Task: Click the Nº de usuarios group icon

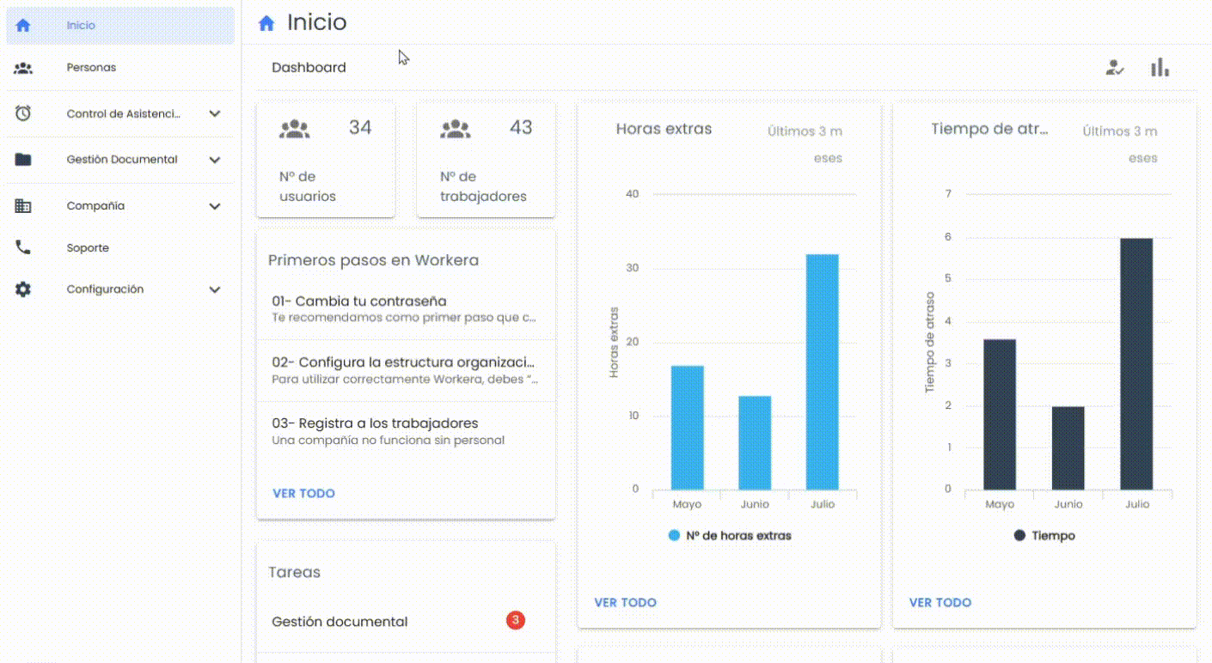Action: 294,130
